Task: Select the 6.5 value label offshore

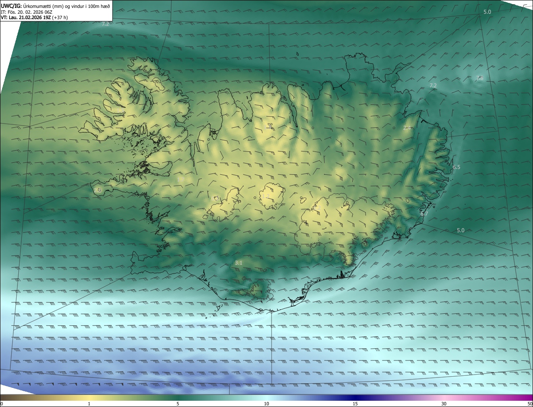Action: [x=456, y=167]
